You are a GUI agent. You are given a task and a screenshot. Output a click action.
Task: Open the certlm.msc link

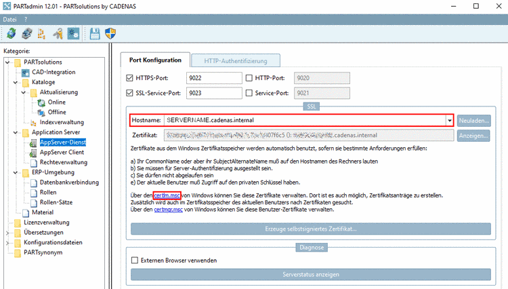[167, 195]
